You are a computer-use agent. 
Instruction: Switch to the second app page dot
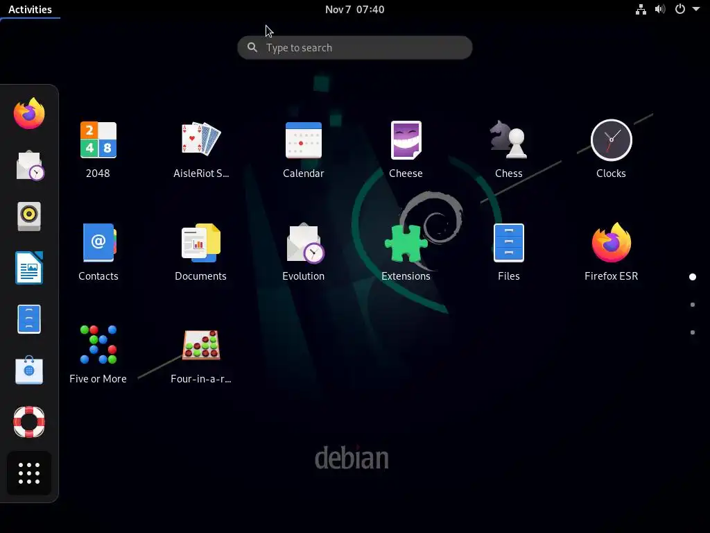click(x=693, y=305)
